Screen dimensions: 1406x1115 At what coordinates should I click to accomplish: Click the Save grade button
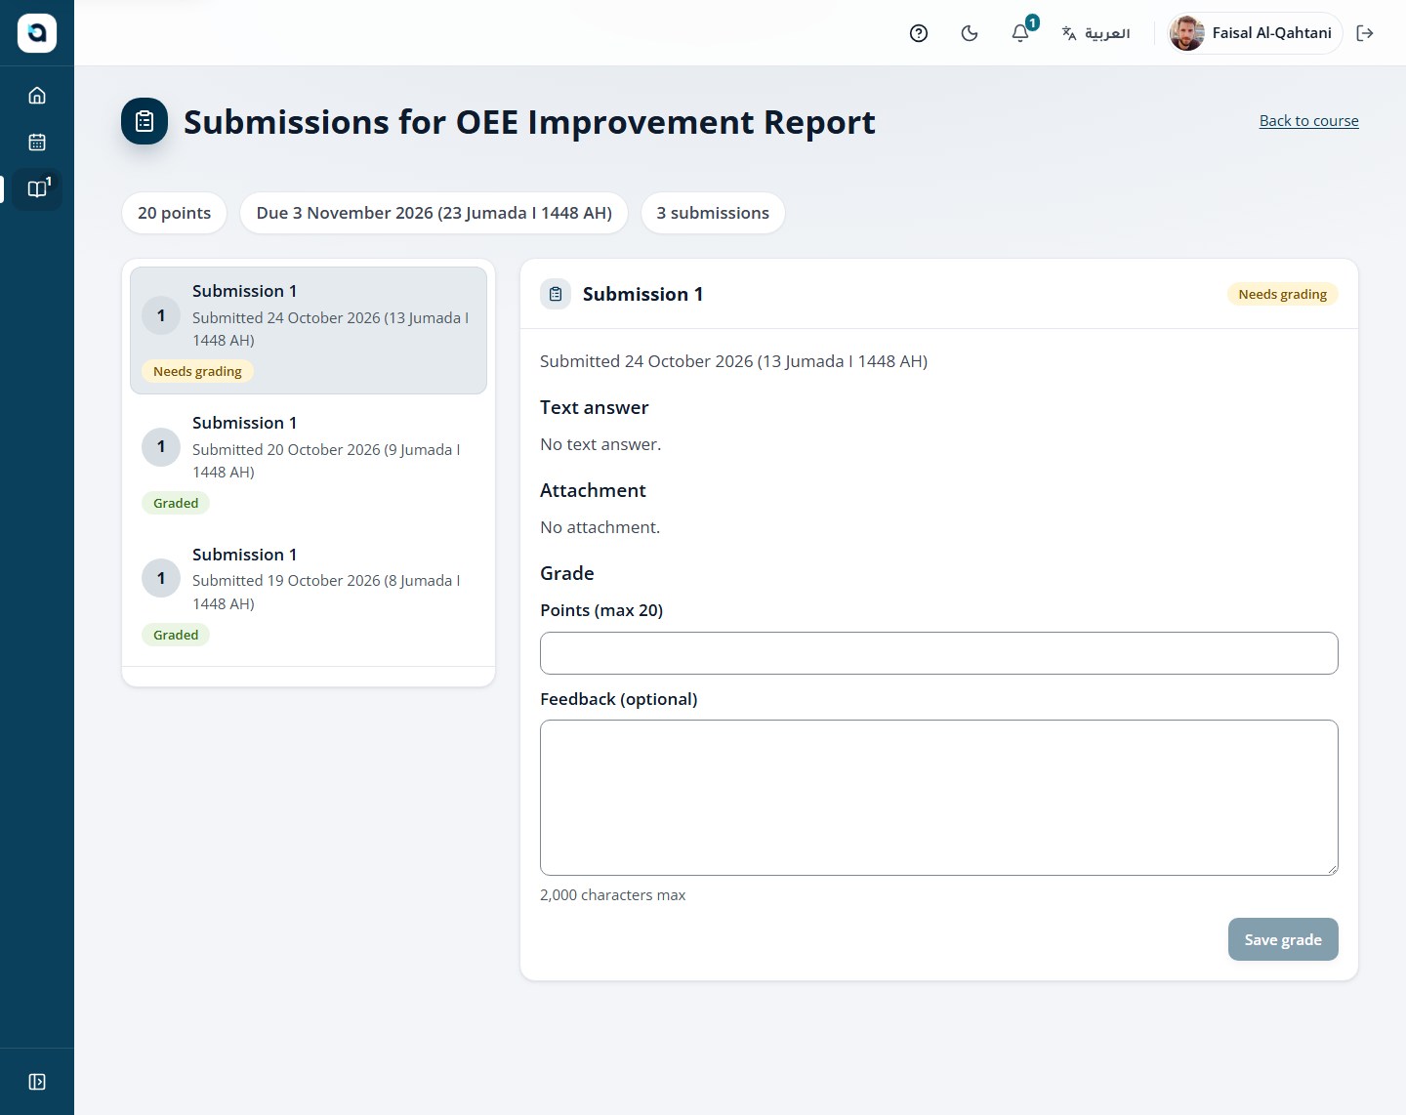point(1283,939)
